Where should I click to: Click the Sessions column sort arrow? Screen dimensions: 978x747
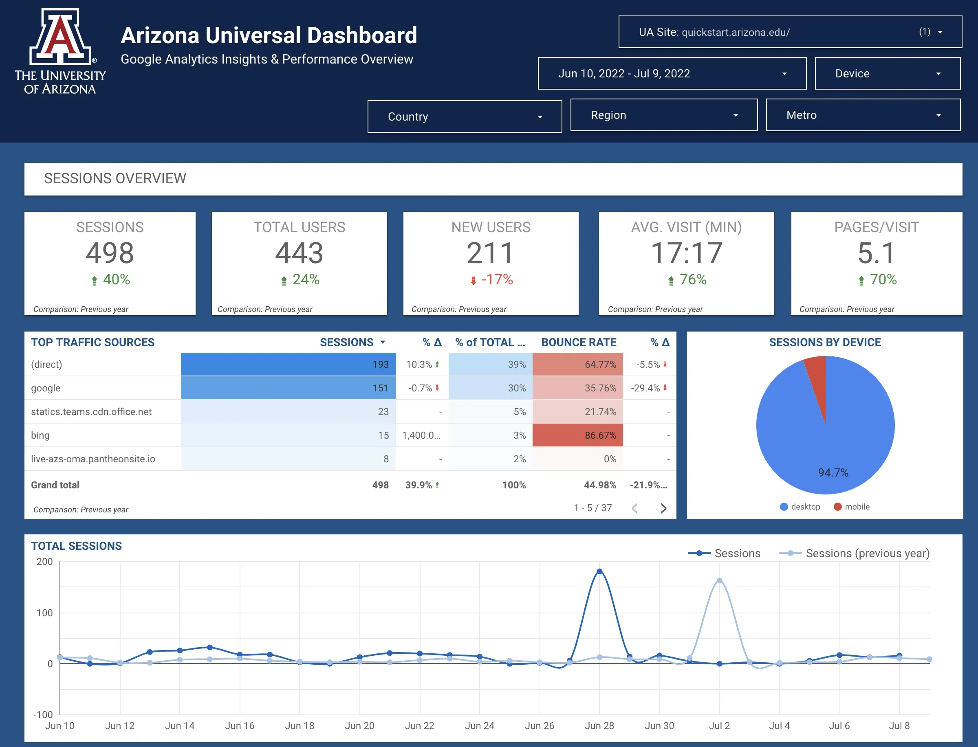(383, 343)
